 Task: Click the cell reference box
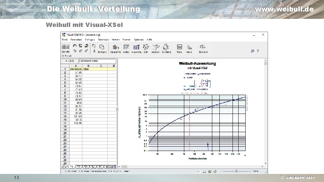(x=70, y=61)
